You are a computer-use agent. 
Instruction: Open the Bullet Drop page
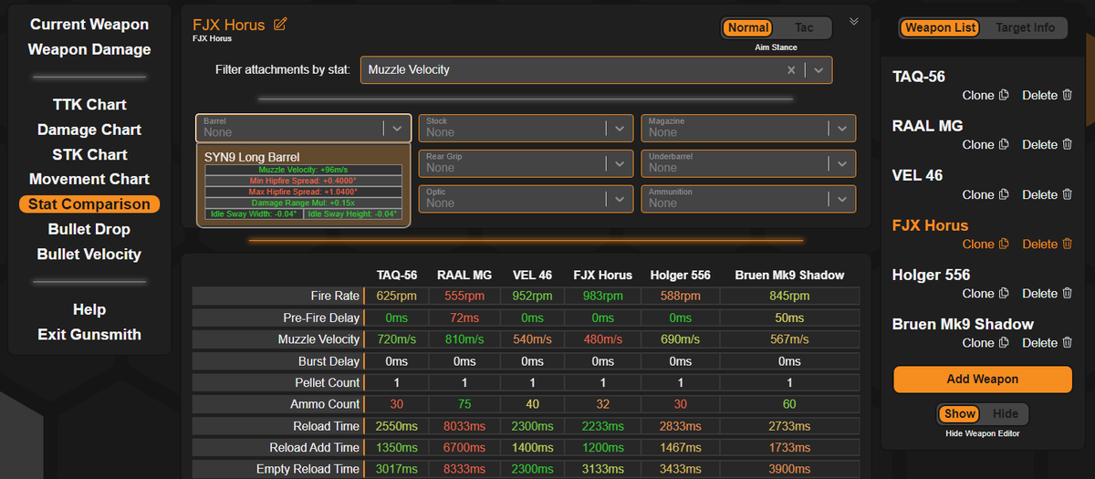(89, 229)
